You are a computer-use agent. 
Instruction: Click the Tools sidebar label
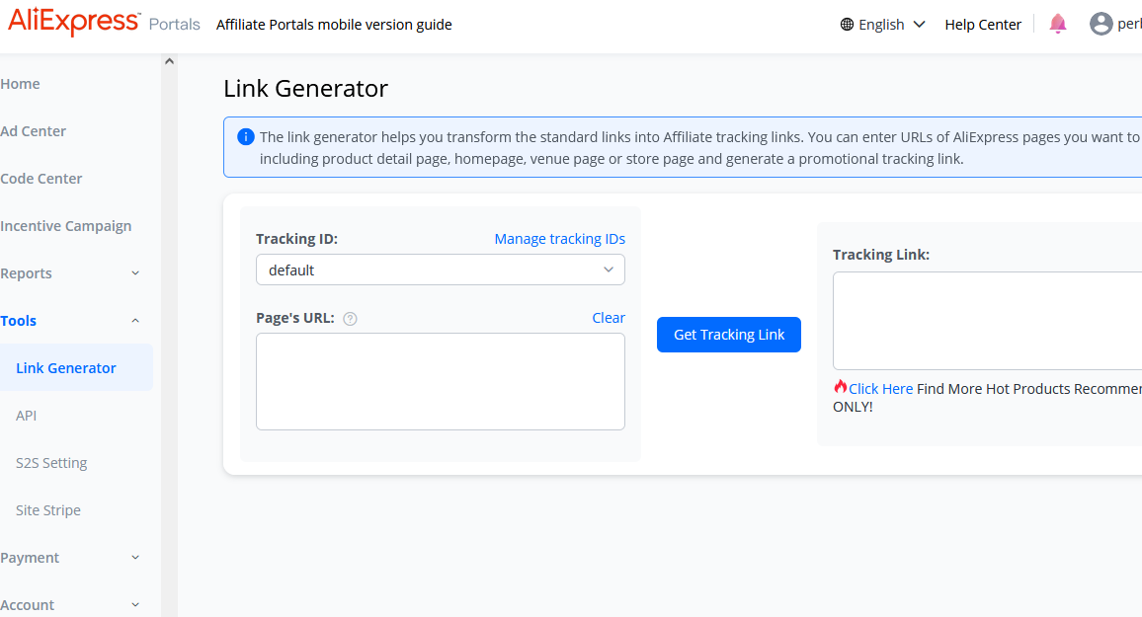pos(18,321)
